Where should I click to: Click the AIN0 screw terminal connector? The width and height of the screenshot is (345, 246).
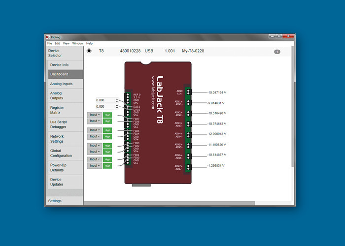188,92
